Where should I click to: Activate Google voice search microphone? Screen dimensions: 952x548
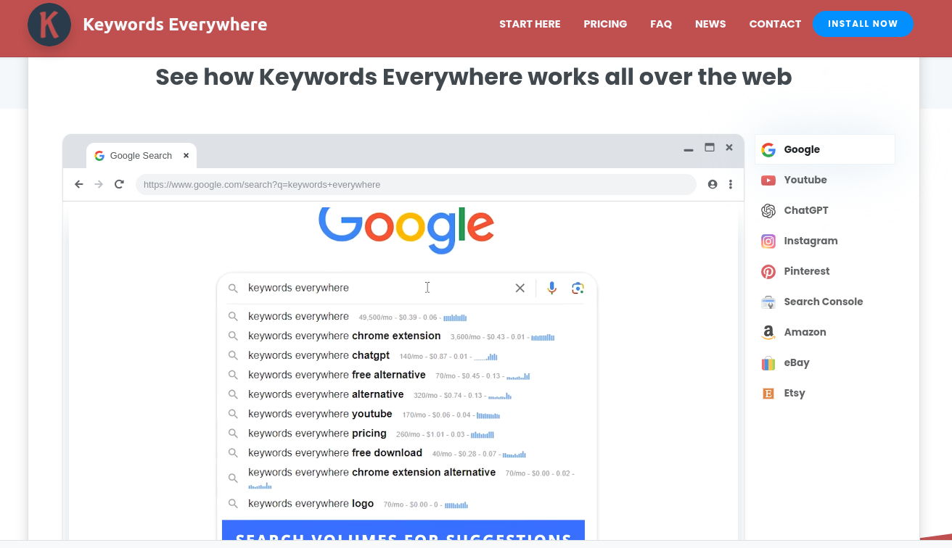551,288
